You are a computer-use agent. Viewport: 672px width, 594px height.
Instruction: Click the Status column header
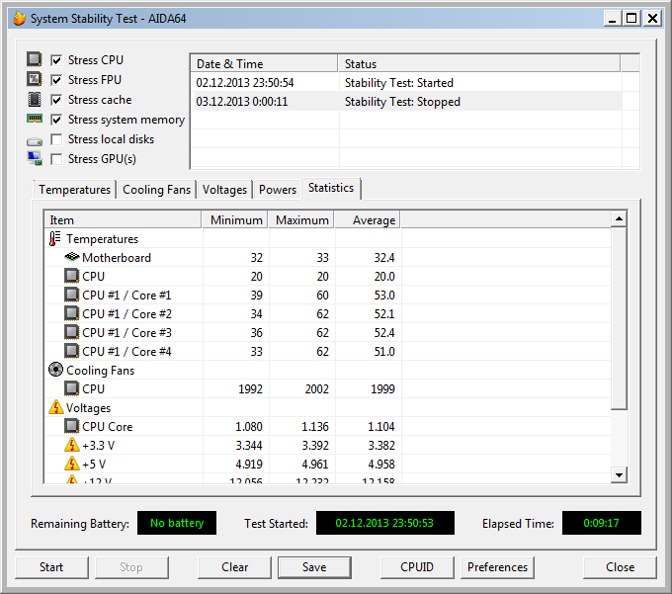point(479,63)
